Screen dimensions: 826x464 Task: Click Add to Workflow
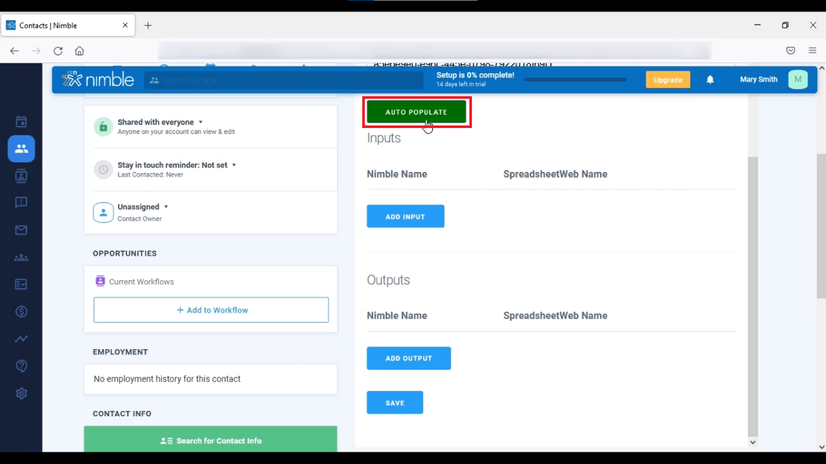(211, 310)
